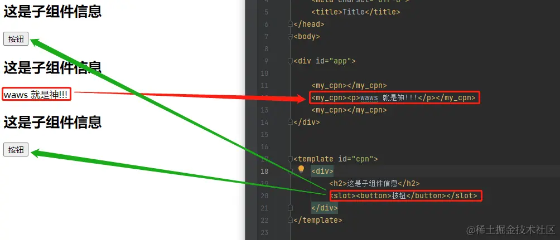Click the fold marker at closing head tag
Screen dimensions: 560x240
click(x=291, y=25)
